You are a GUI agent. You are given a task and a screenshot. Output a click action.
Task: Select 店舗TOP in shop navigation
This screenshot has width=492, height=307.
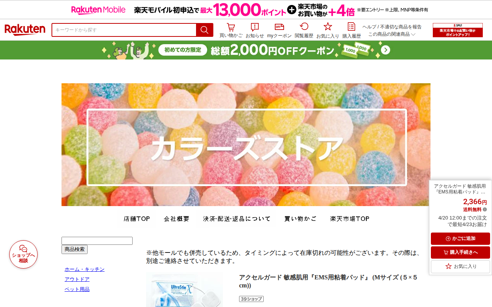137,219
